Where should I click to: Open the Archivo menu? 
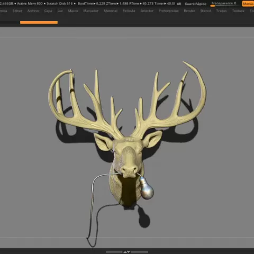[33, 11]
